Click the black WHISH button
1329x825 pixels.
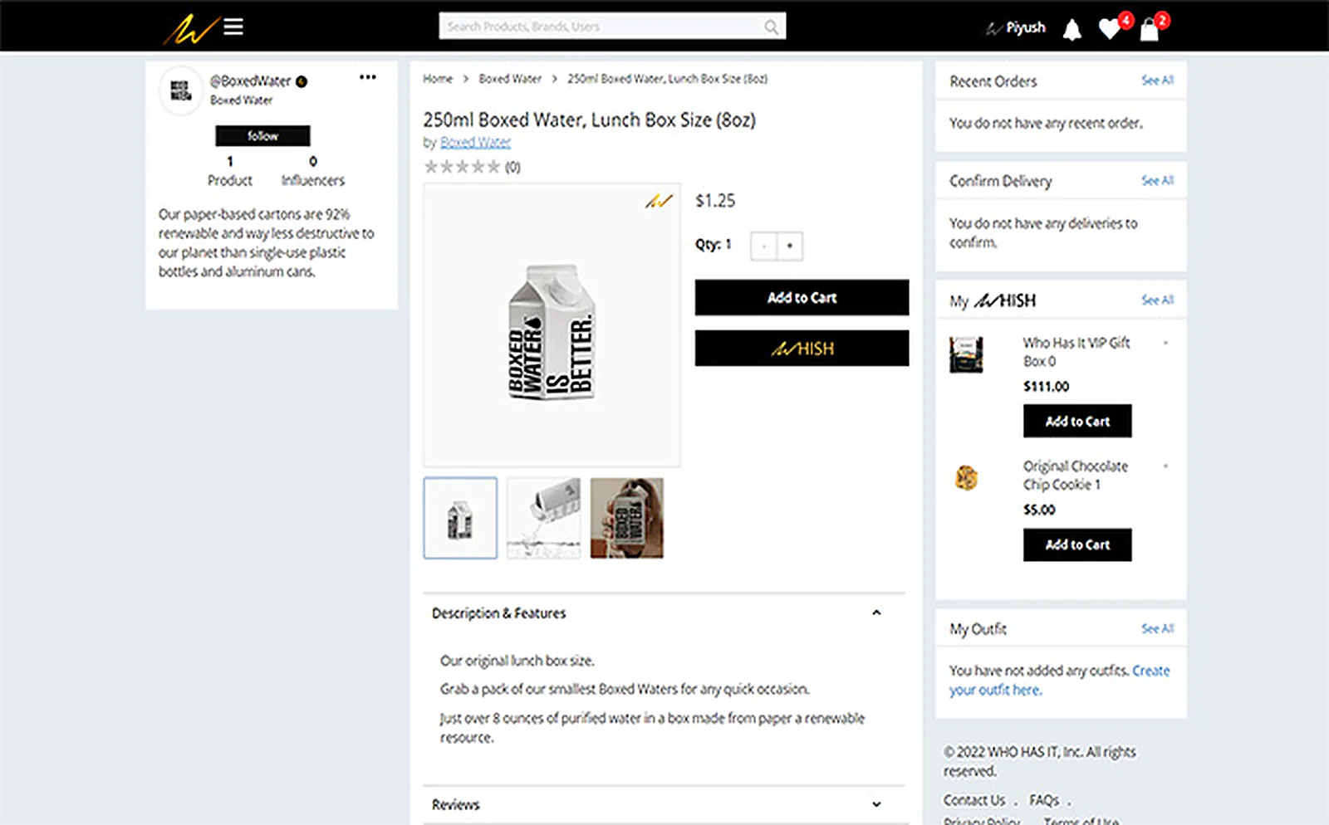pyautogui.click(x=802, y=349)
